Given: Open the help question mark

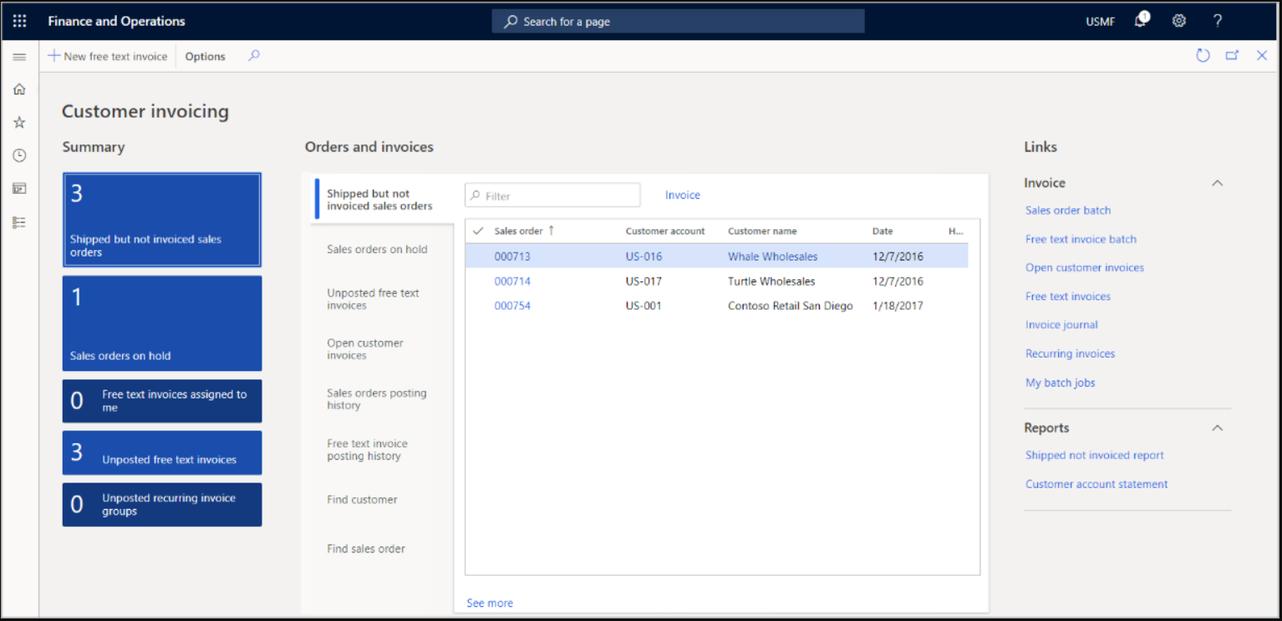Looking at the screenshot, I should [1218, 21].
